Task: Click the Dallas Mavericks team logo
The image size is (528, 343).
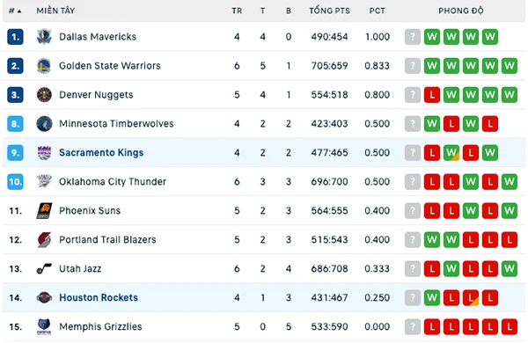Action: click(x=44, y=37)
